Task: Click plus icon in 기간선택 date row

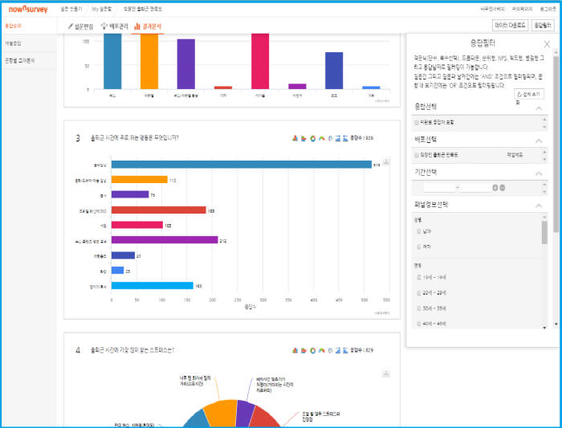Action: click(495, 187)
